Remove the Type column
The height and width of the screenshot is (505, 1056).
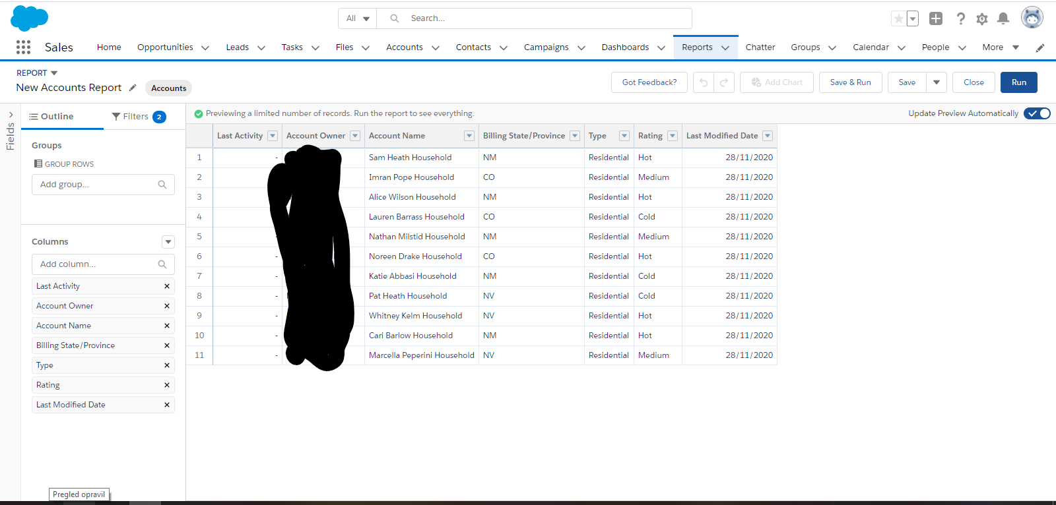click(167, 365)
